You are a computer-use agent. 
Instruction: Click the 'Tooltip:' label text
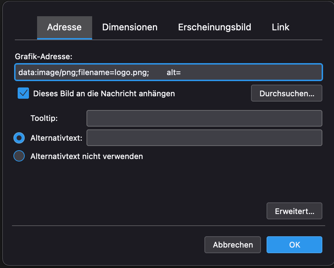44,118
